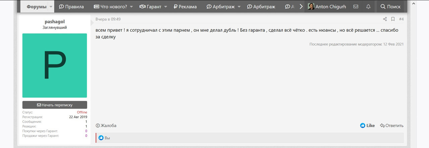The width and height of the screenshot is (429, 148).
Task: Expand the Что нового? dropdown arrow
Action: click(x=131, y=7)
